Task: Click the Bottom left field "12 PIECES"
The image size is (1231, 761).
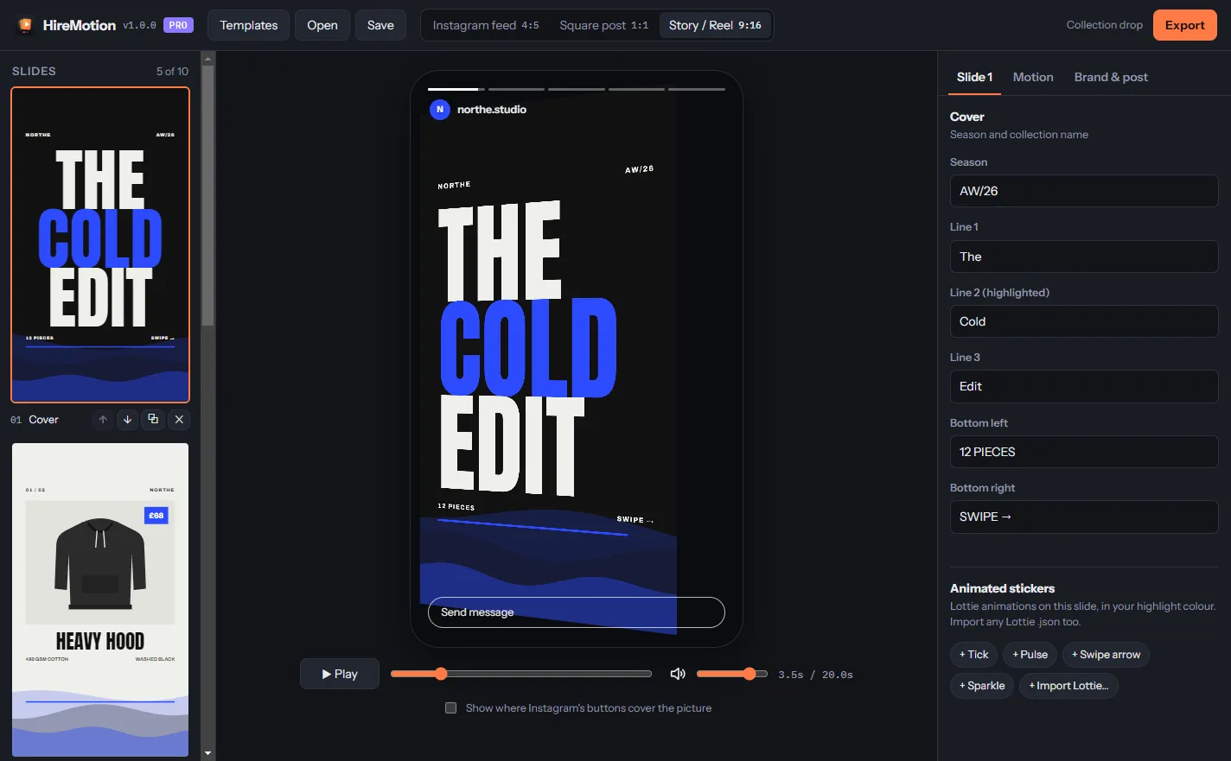Action: tap(1084, 452)
